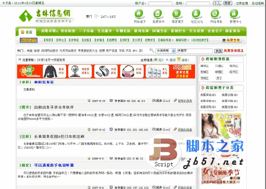This screenshot has width=266, height=189.
Task: Open 管理中心 with the padlock icon
Action: [x=234, y=14]
